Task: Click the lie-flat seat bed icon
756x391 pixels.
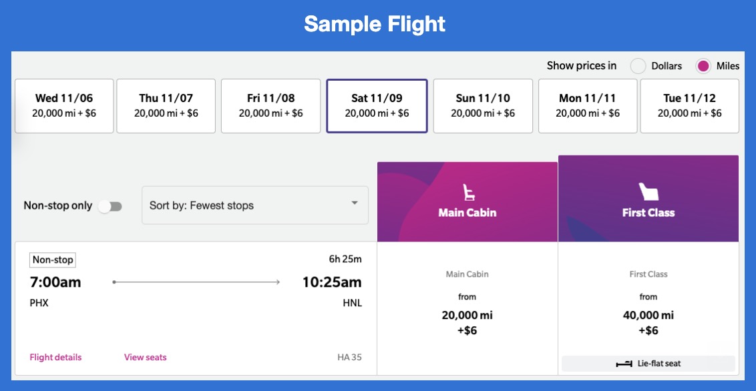Action: pos(624,364)
